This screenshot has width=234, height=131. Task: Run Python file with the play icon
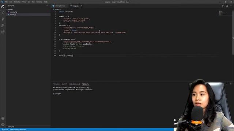(x=223, y=6)
